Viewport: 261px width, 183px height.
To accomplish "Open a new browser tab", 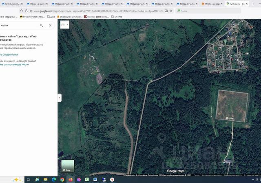I will pyautogui.click(x=253, y=4).
